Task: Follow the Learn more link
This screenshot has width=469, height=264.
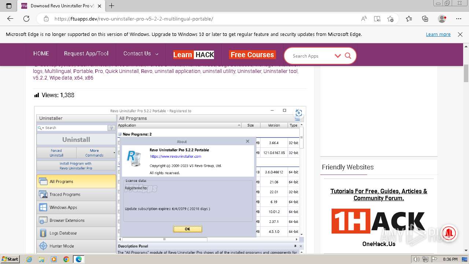Action: pos(438,34)
